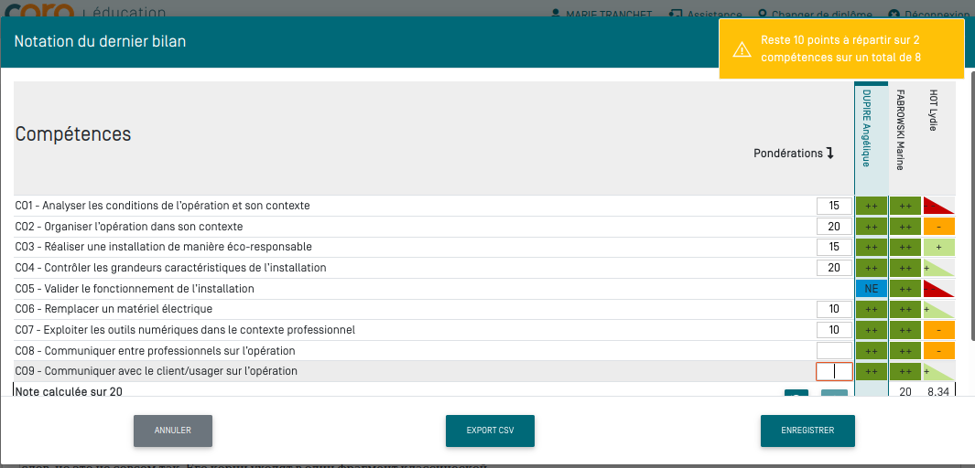The height and width of the screenshot is (468, 975).
Task: Click HOT Lydie's orange cell for C02
Action: click(938, 227)
